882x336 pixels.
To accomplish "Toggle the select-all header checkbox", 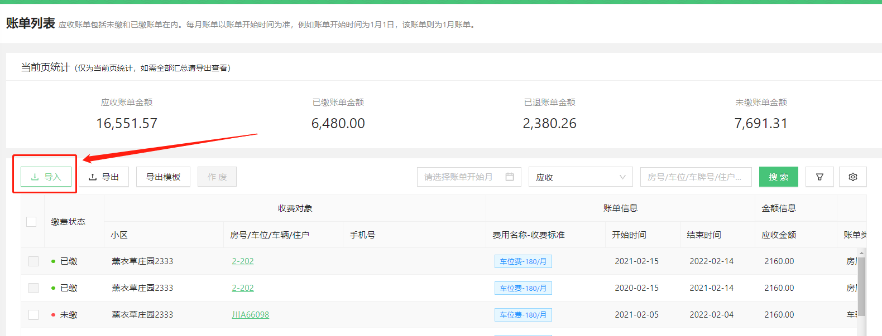I will point(31,222).
